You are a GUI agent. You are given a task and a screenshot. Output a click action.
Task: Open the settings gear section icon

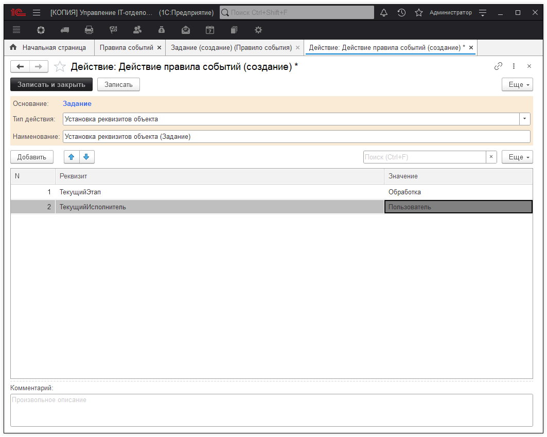pyautogui.click(x=258, y=30)
